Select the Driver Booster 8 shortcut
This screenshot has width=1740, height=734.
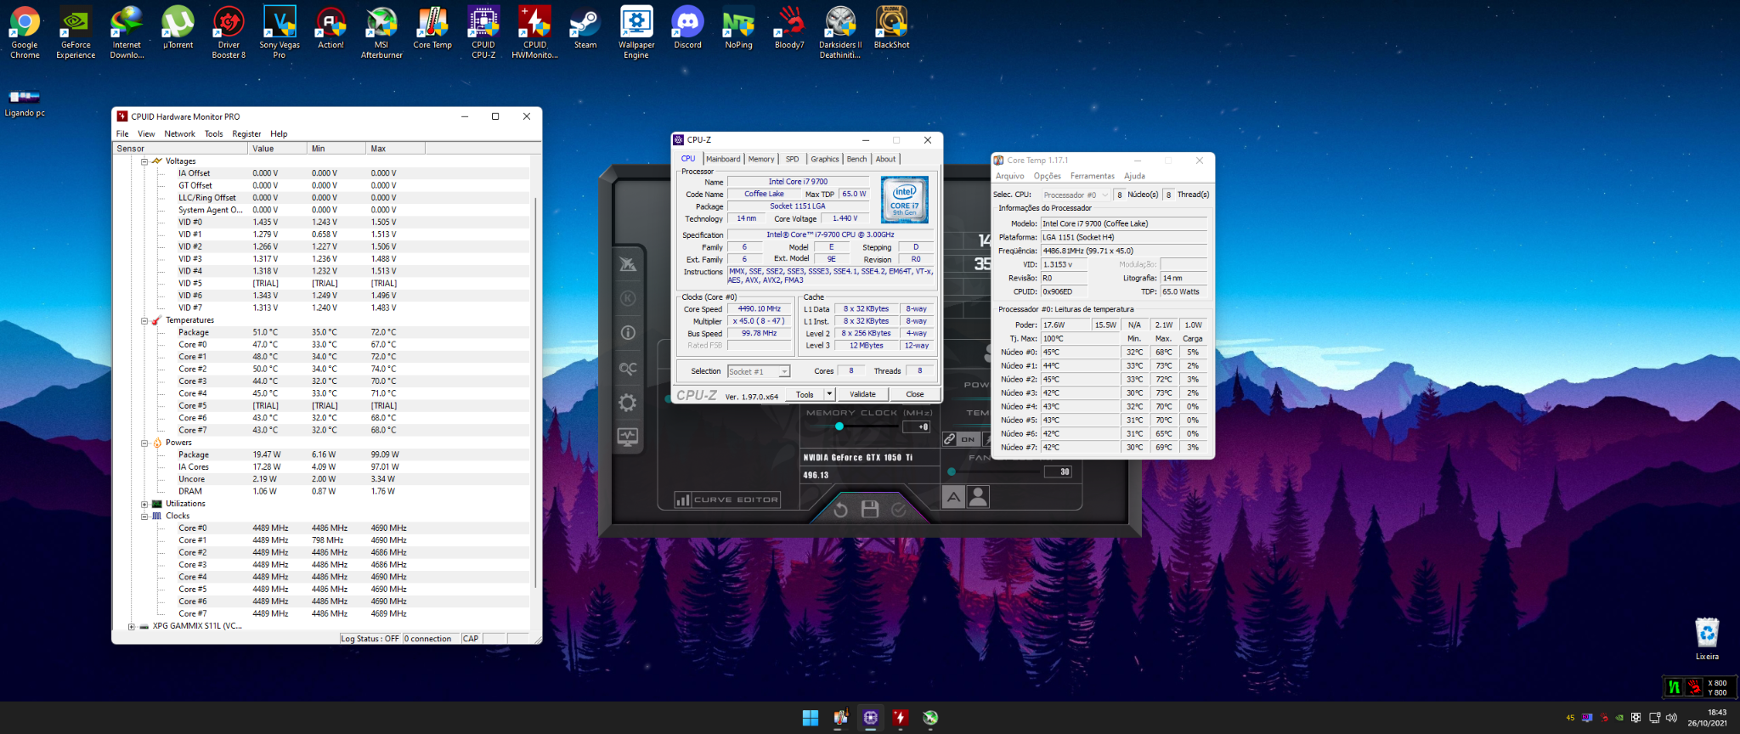click(x=229, y=32)
